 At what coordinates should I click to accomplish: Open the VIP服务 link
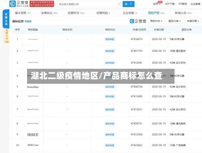pos(183,4)
